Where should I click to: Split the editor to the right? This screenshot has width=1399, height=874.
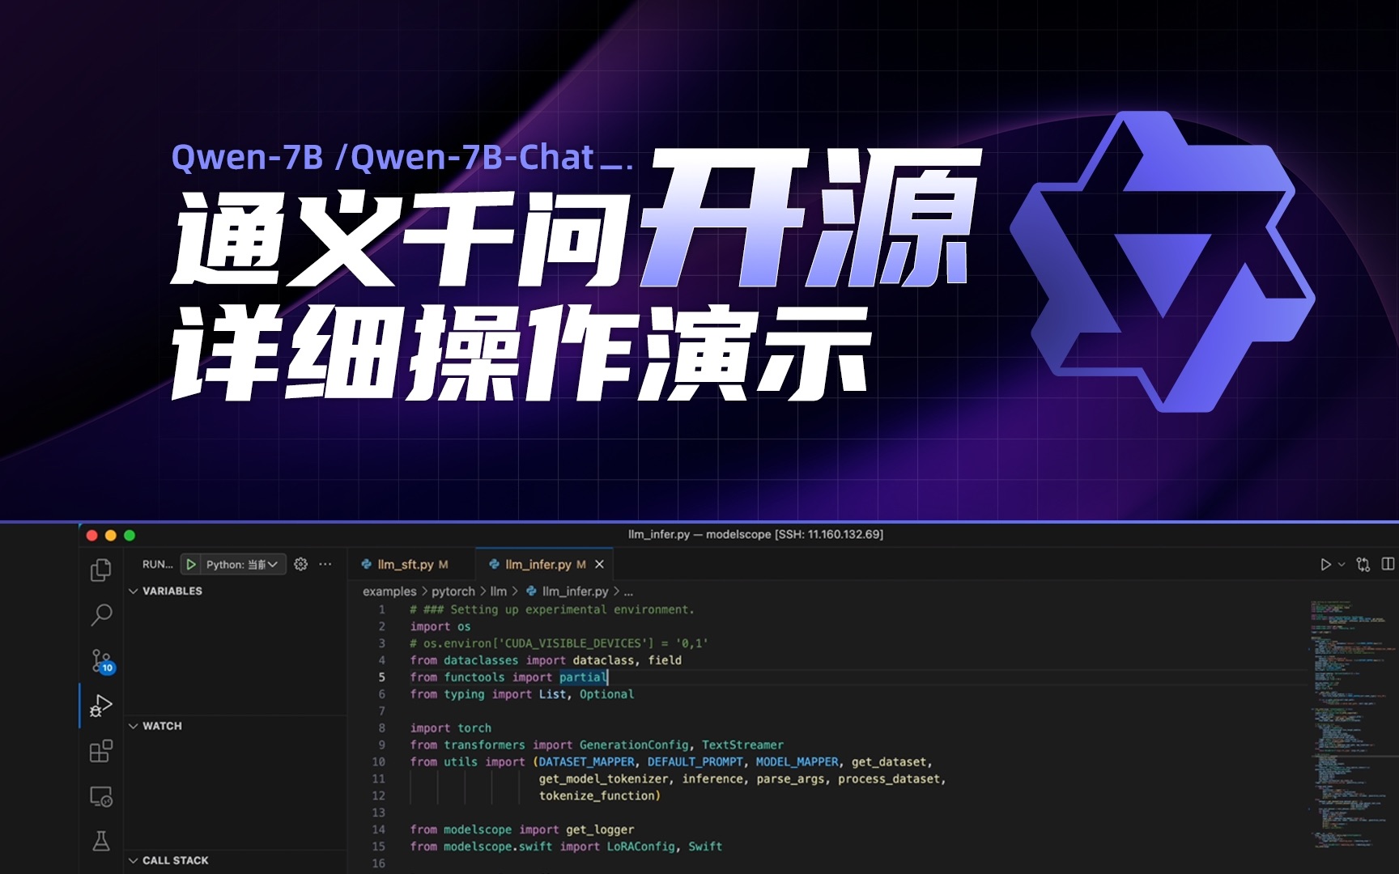(x=1388, y=564)
